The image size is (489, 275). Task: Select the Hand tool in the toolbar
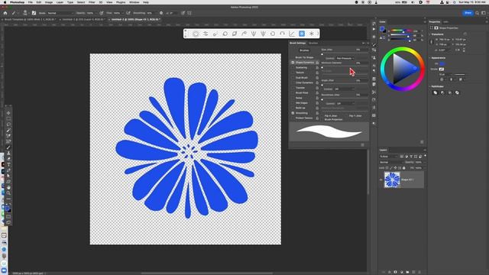8,187
